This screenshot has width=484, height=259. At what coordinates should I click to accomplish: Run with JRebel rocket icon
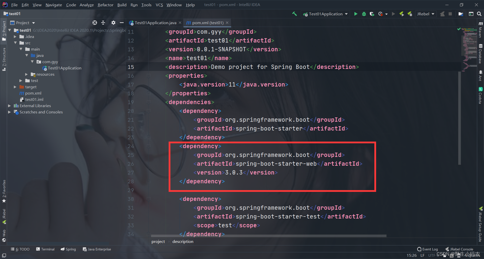click(x=402, y=14)
